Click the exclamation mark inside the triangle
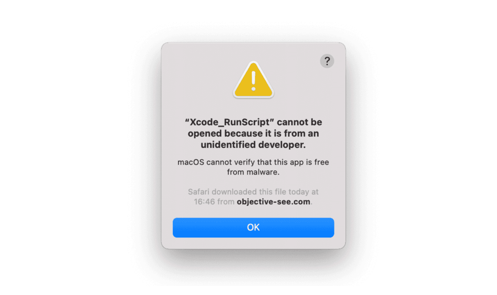 253,81
